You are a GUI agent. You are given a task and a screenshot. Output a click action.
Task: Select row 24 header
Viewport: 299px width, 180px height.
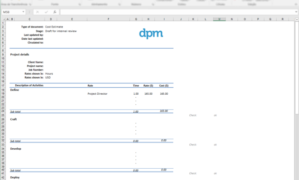click(x=3, y=111)
